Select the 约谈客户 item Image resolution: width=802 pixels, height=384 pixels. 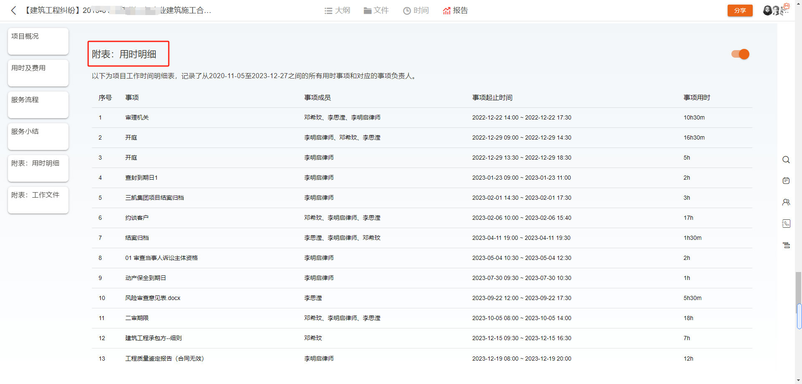(137, 218)
